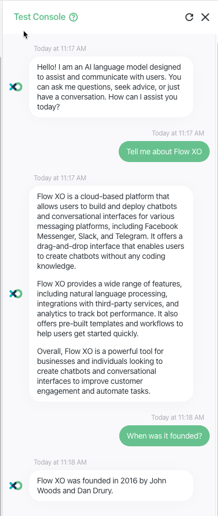This screenshot has width=218, height=516.
Task: Select the "Hello! I am an AI" message bubble
Action: (x=111, y=87)
